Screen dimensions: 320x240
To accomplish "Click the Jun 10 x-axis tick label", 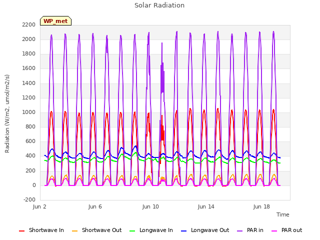I will 150,206.
